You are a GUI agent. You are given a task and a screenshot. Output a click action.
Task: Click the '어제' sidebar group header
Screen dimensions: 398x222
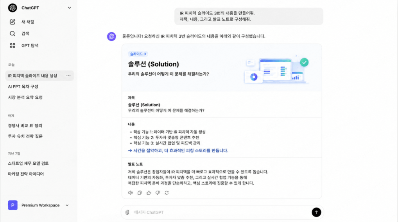coord(11,116)
